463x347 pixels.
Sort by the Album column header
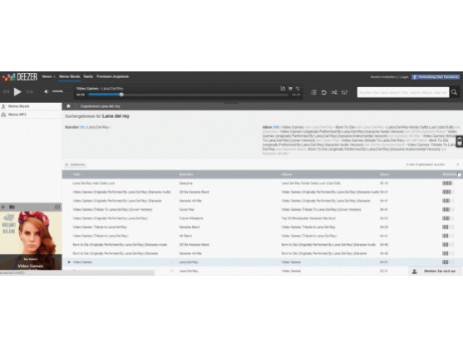(287, 174)
